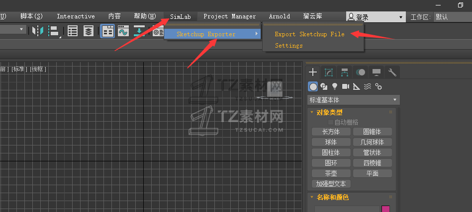Viewport: 472px width, 212px height.
Task: Click the 管状体 button
Action: (373, 152)
